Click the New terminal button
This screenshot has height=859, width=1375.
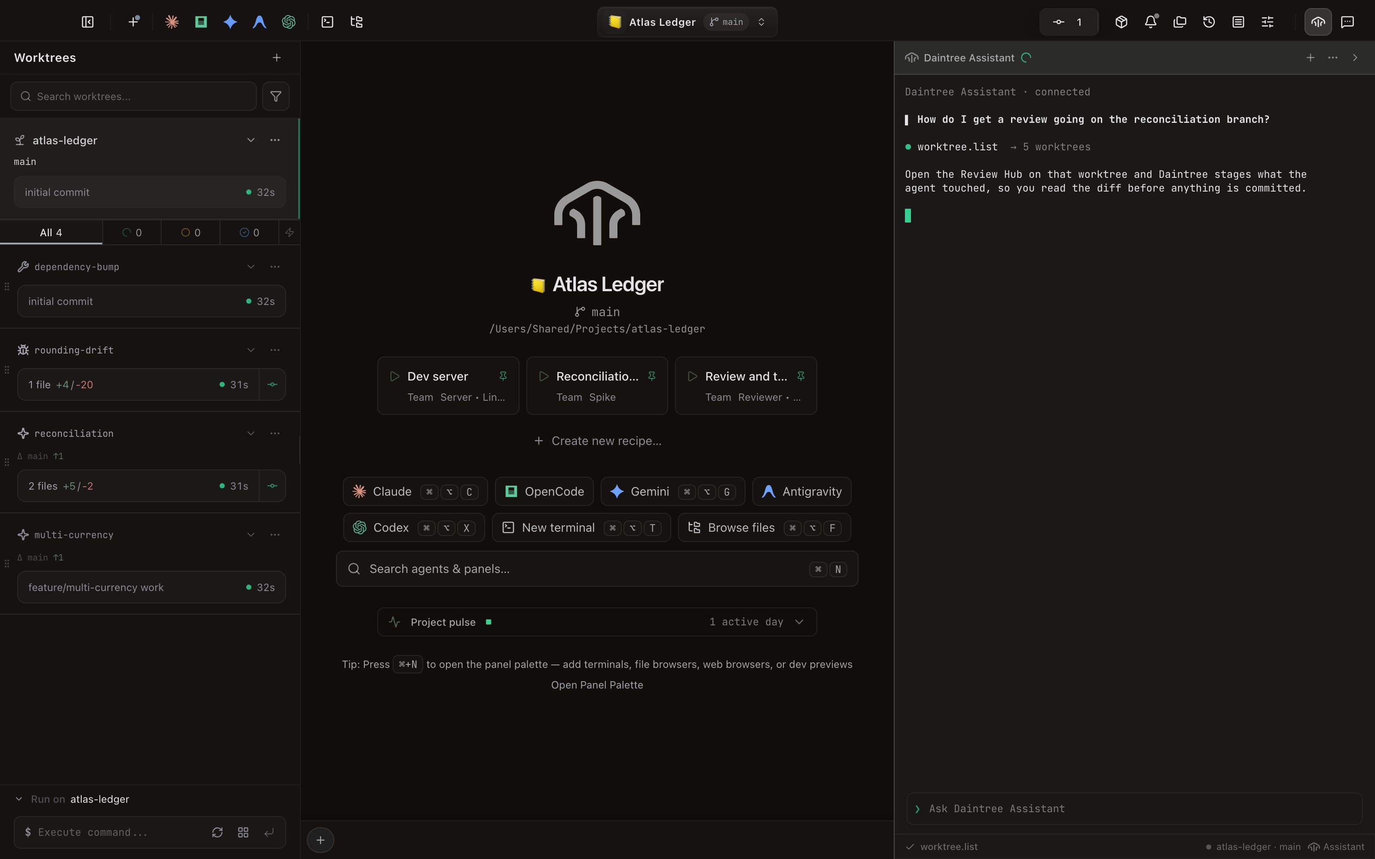[581, 528]
